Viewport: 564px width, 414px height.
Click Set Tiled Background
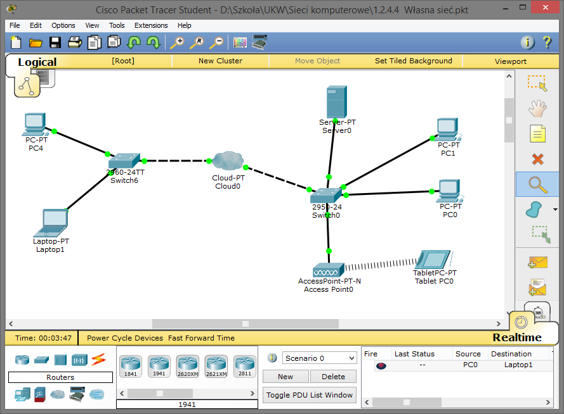click(413, 61)
